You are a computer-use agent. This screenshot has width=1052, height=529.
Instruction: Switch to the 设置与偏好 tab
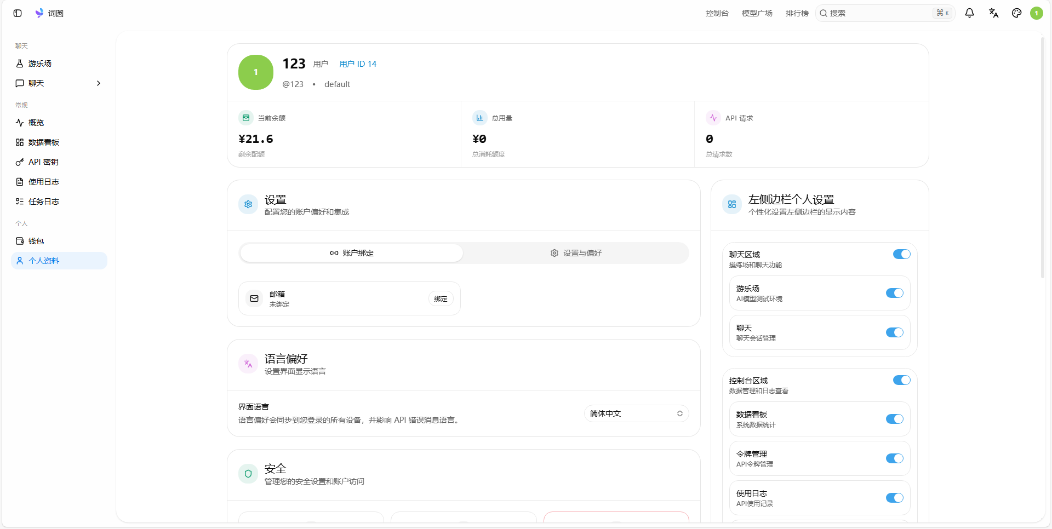pyautogui.click(x=576, y=253)
